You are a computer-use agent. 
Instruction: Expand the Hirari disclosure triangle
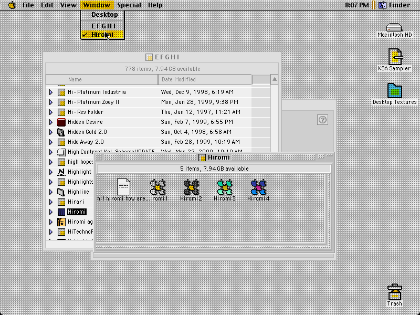(x=51, y=202)
